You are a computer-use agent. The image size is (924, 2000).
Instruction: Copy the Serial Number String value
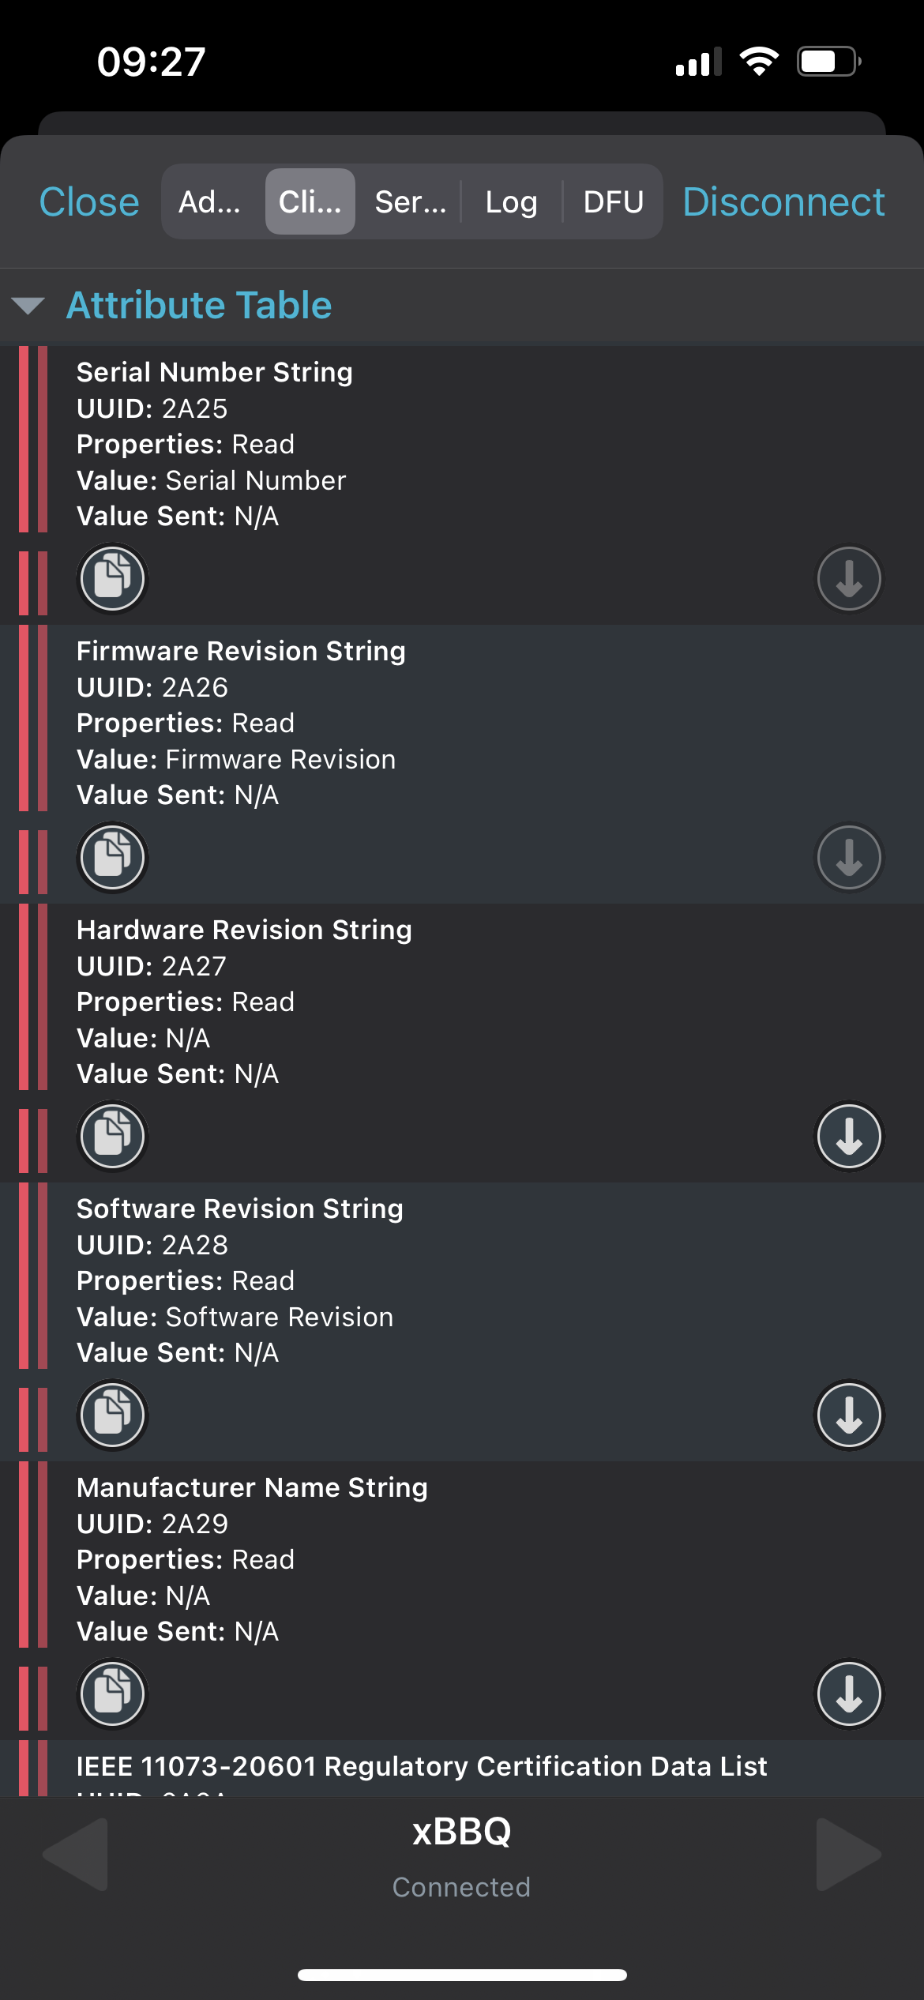coord(112,578)
